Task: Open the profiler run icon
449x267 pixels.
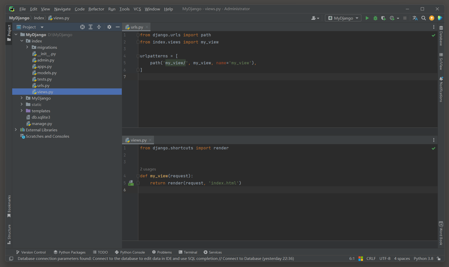Action: [392, 18]
